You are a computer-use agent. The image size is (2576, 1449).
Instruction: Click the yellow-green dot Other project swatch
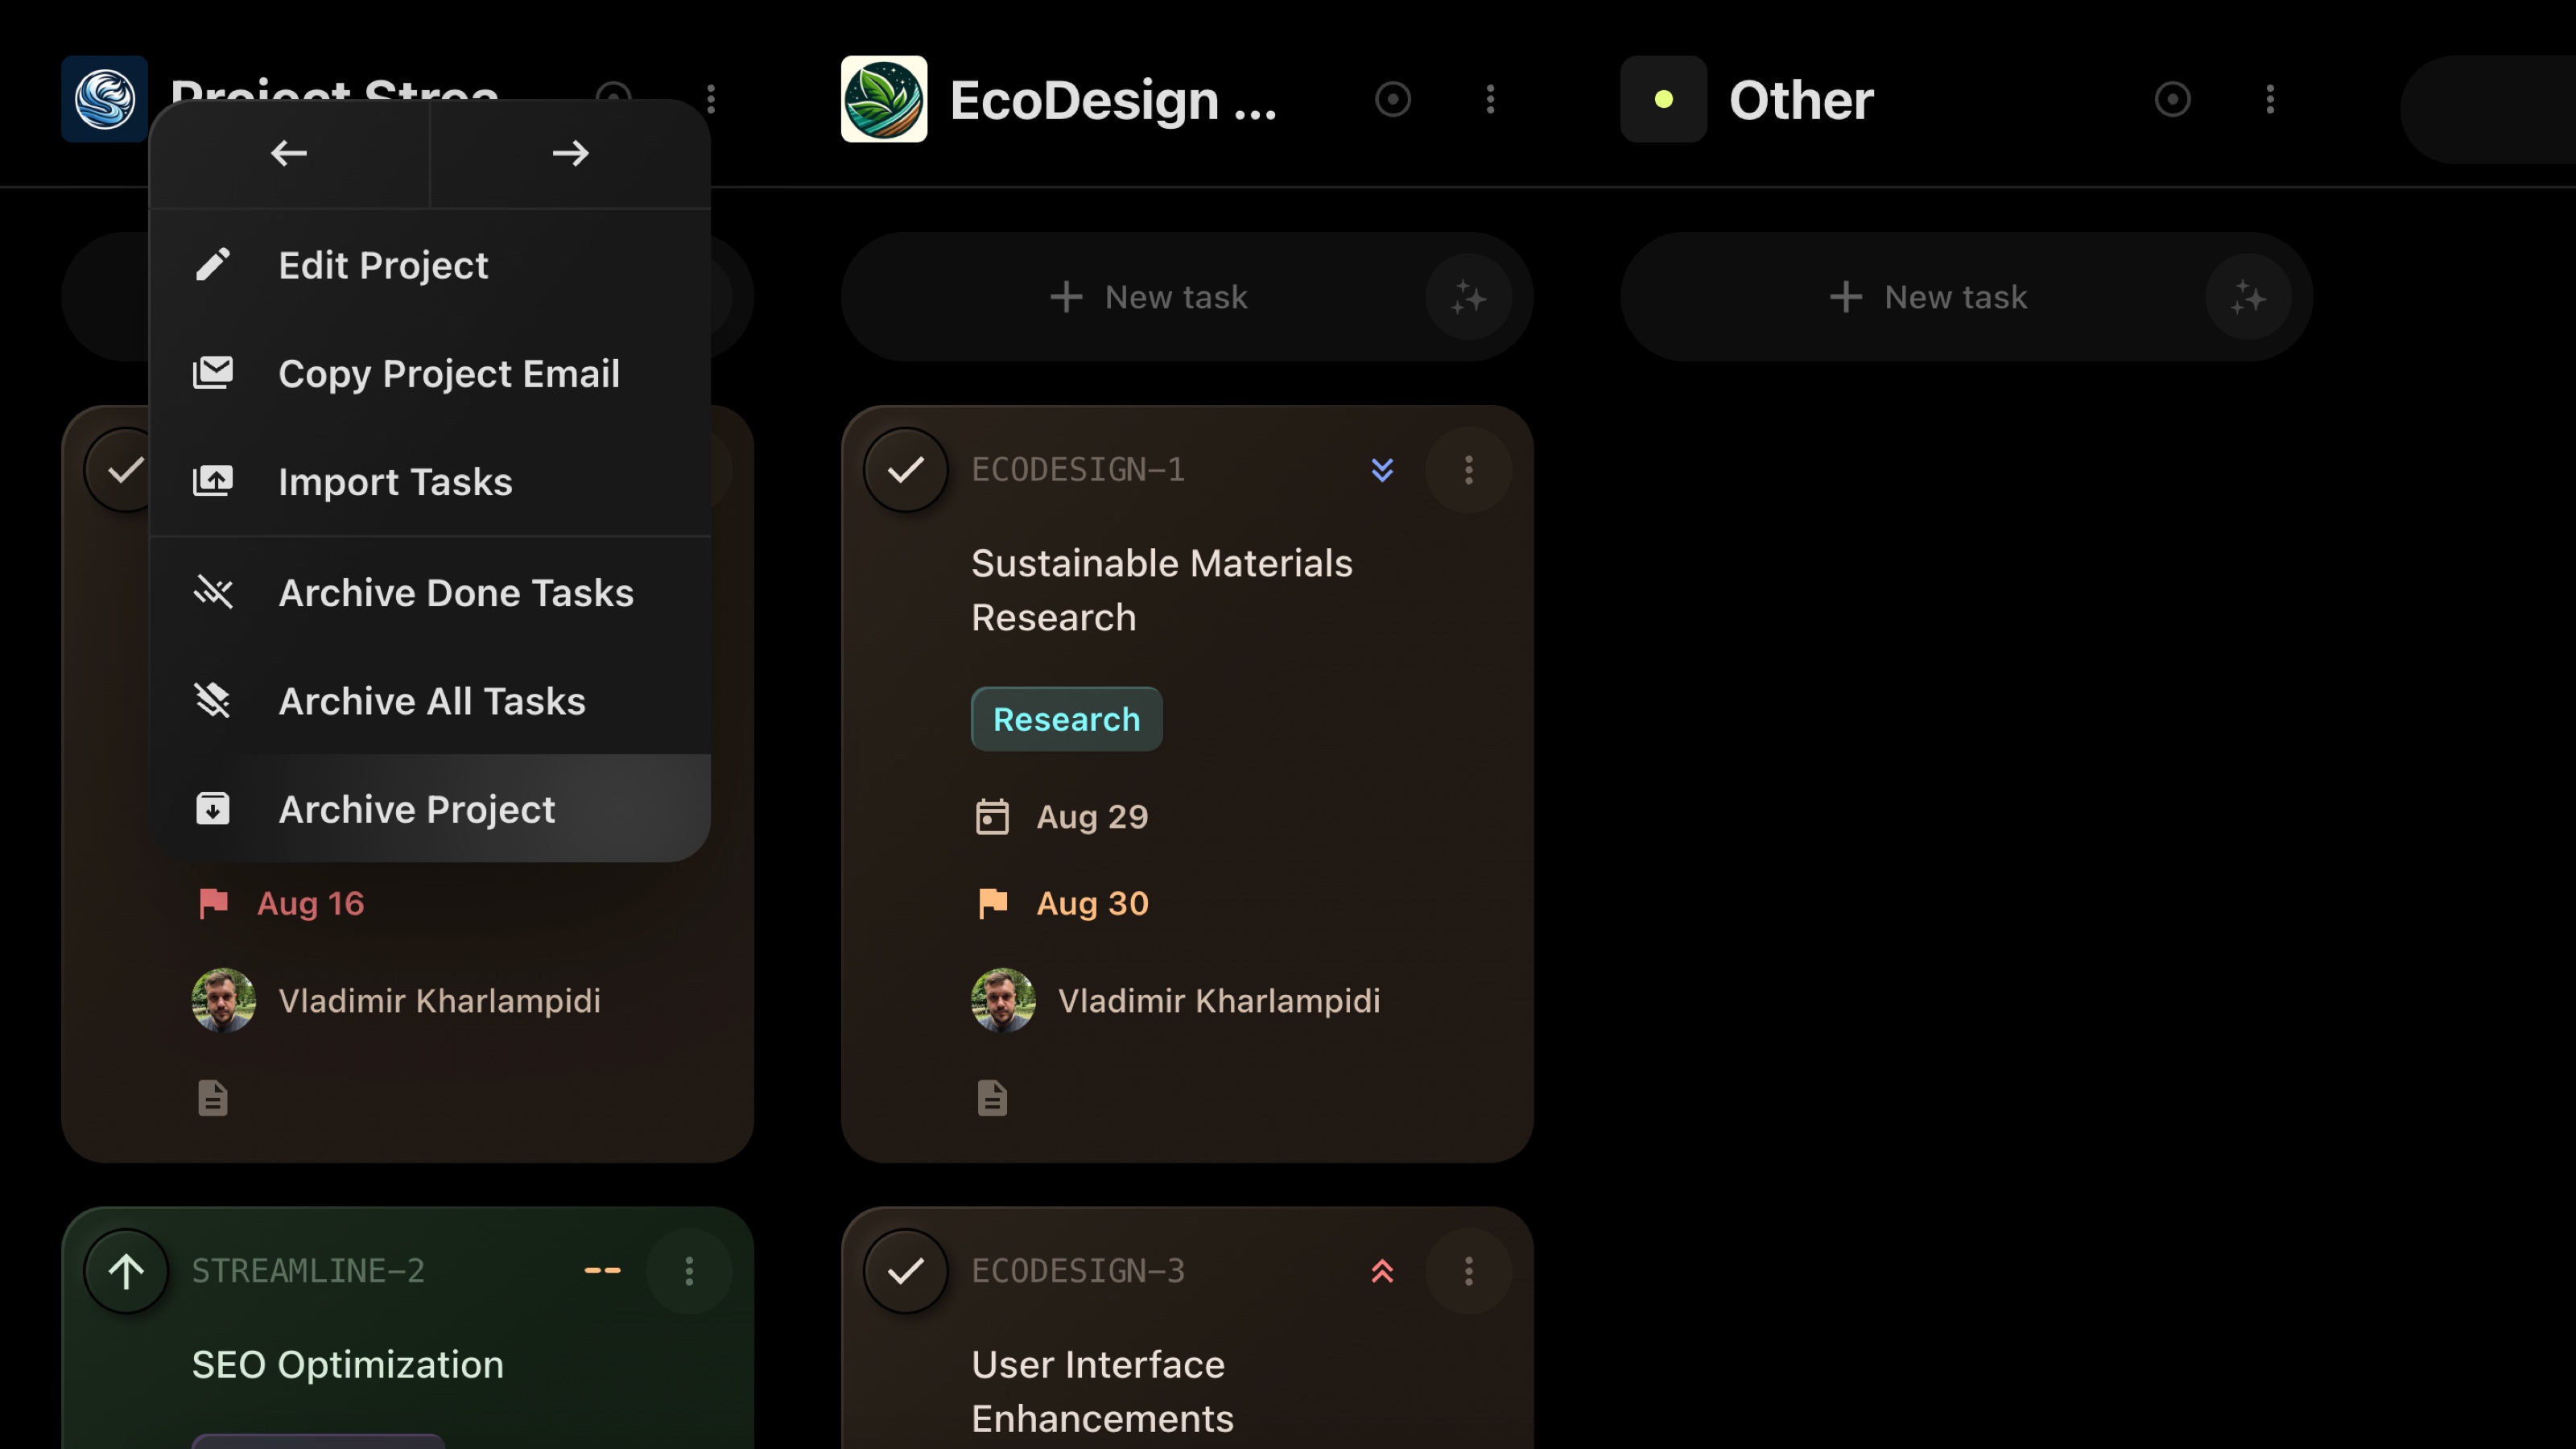pos(1663,99)
